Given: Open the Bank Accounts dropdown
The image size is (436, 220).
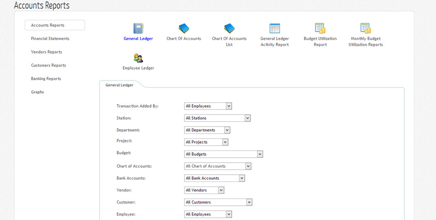Looking at the screenshot, I should (214, 178).
